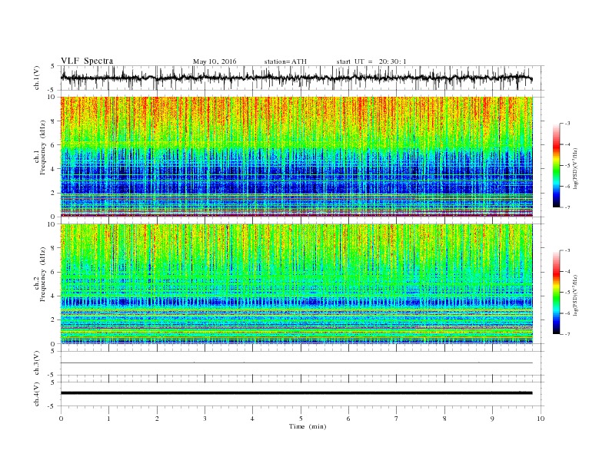
Task: Click time axis tick label "7"
Action: [397, 419]
